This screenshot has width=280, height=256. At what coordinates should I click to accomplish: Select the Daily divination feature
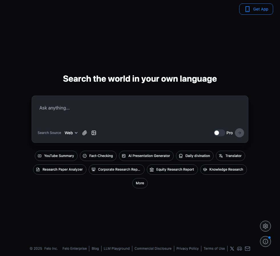tap(195, 156)
